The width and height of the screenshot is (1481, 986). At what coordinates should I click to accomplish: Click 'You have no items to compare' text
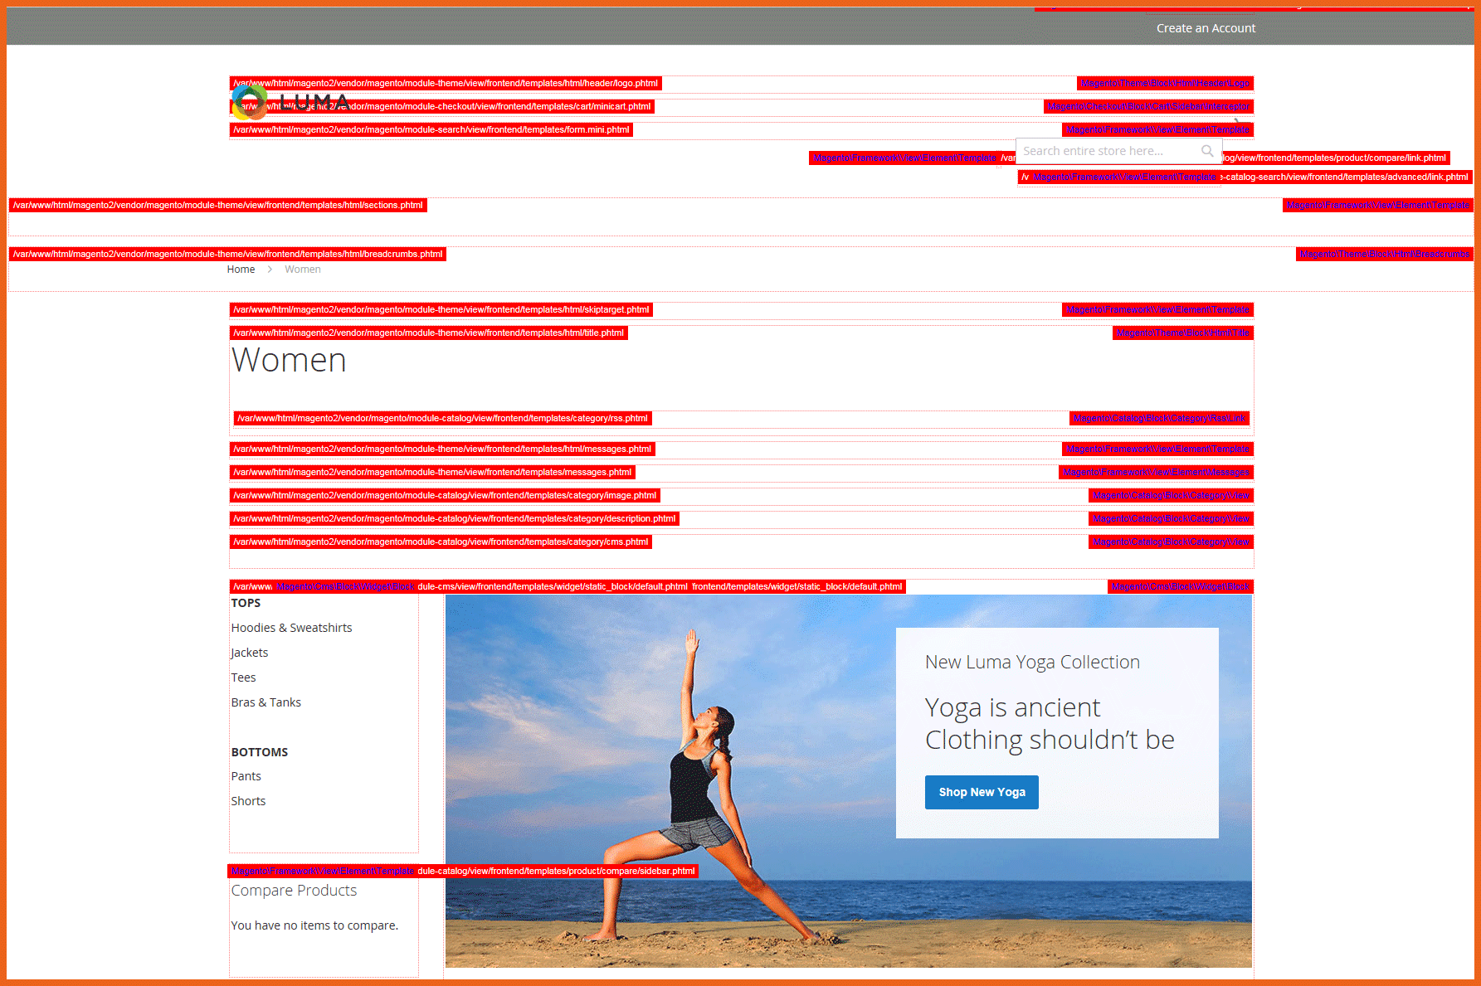tap(314, 925)
